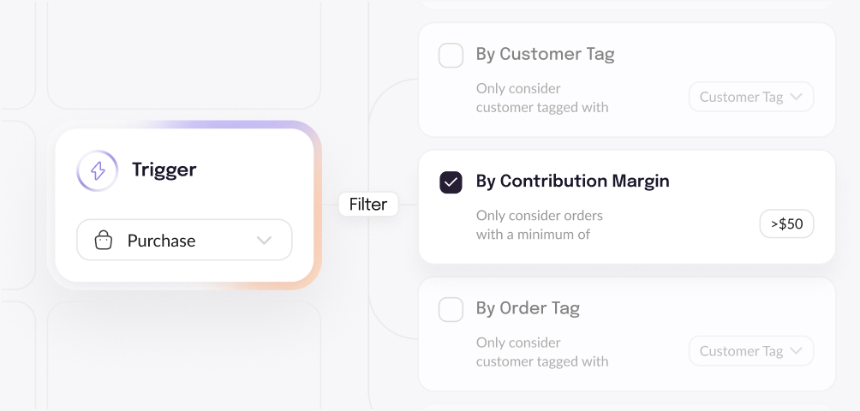Click the shopping bag icon beside Purchase
Viewport: 860px width, 411px height.
[104, 241]
